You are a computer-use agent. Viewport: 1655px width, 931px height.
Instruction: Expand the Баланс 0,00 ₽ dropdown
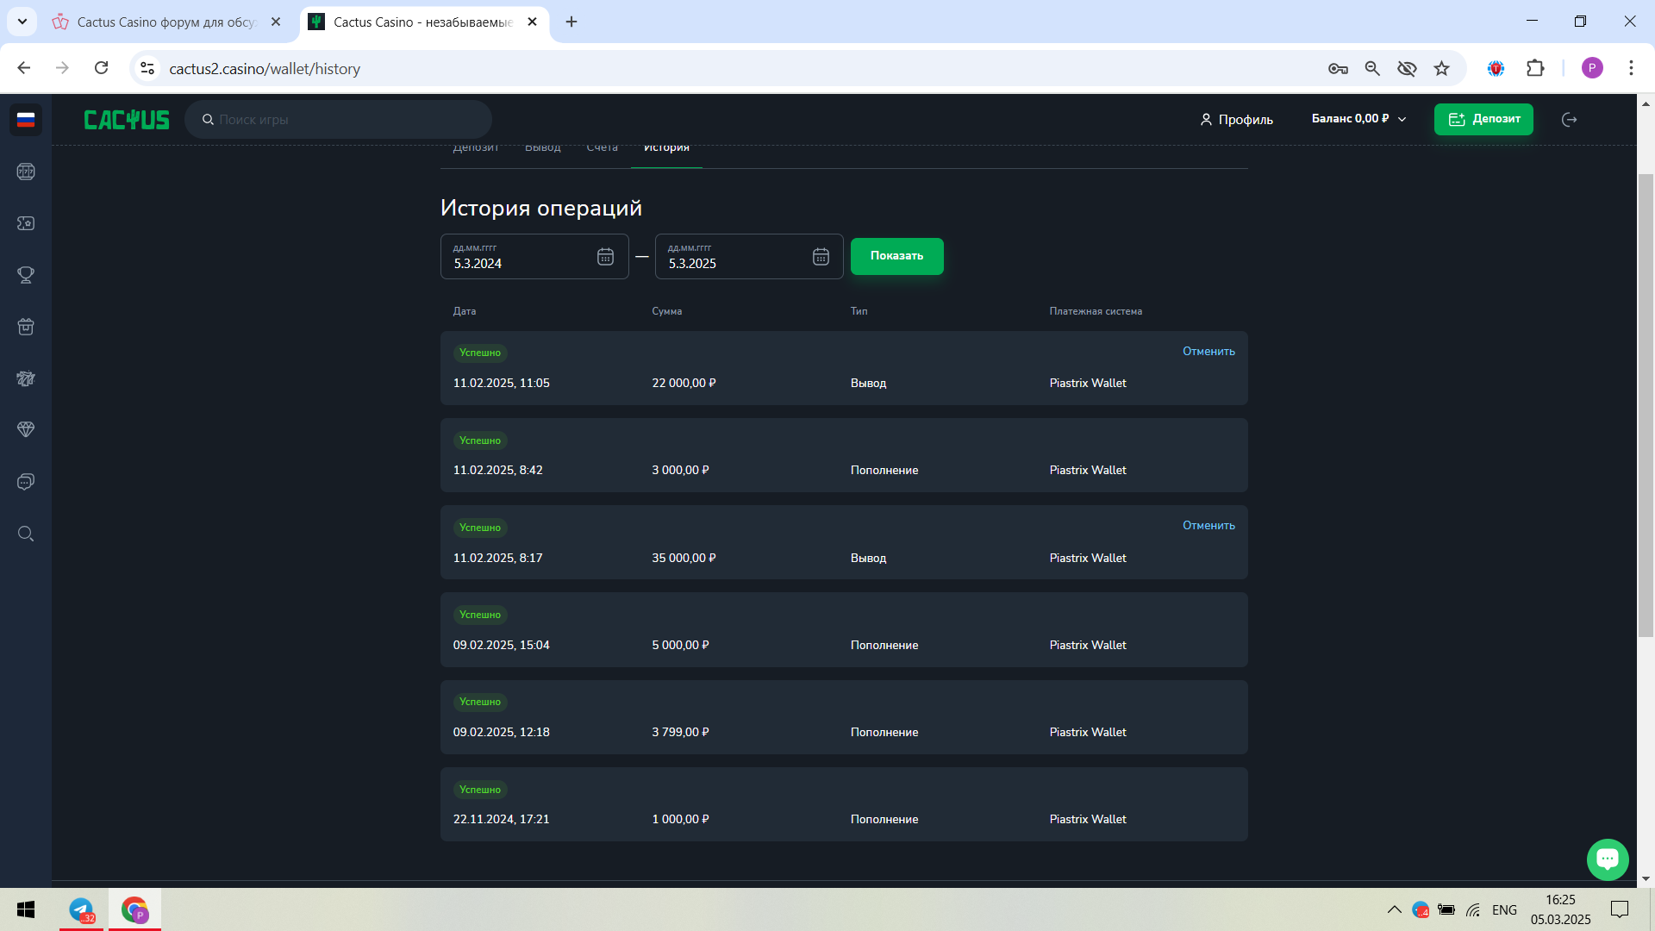tap(1358, 119)
